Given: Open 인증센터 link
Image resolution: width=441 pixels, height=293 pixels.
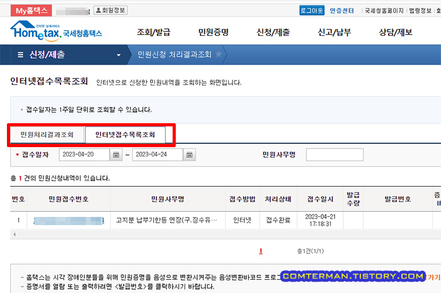Looking at the screenshot, I should pos(341,11).
